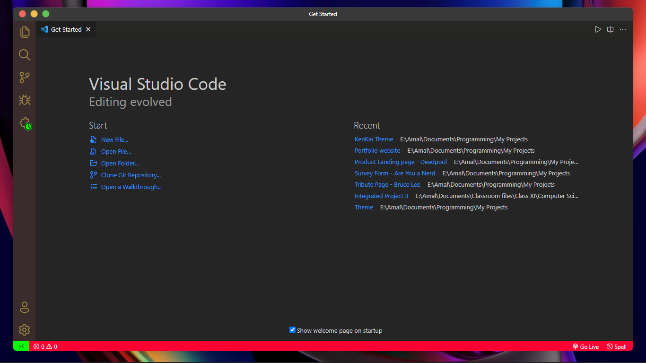Screen dimensions: 646x363
Task: Click the Open Folder icon
Action: click(x=93, y=163)
